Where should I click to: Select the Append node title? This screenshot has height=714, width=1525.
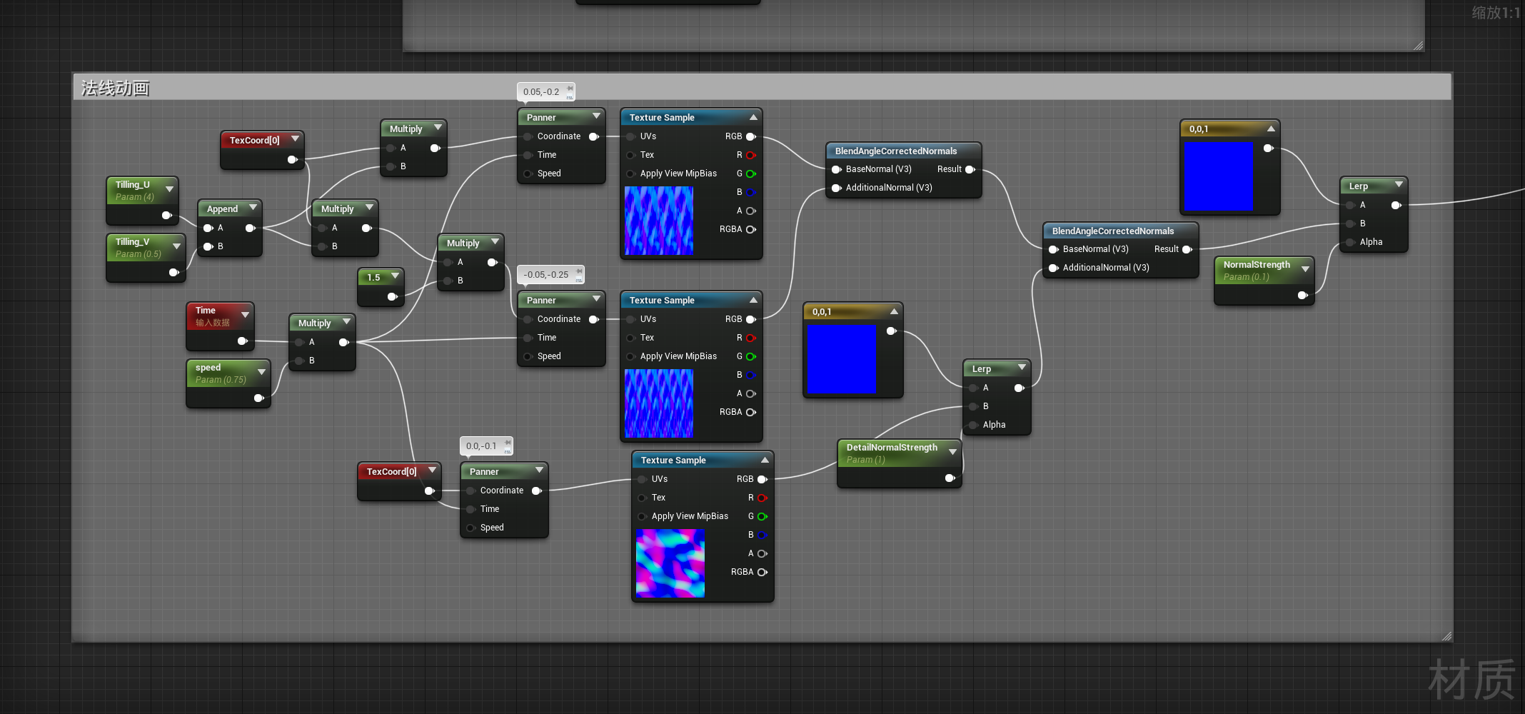[222, 209]
